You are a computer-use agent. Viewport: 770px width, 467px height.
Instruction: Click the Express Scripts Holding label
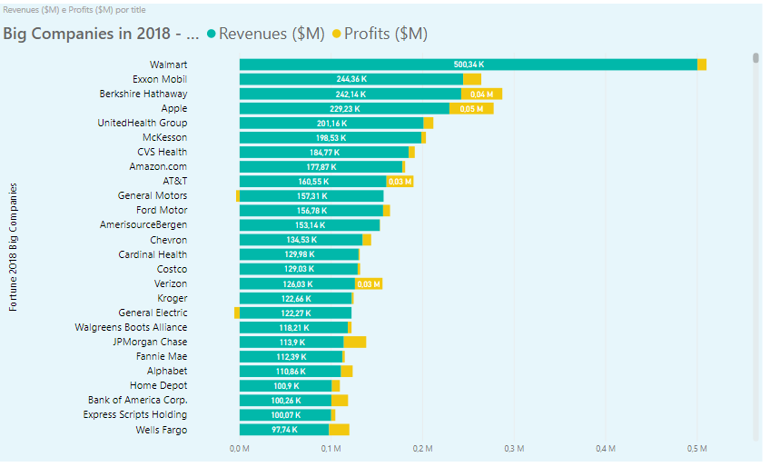click(x=135, y=415)
